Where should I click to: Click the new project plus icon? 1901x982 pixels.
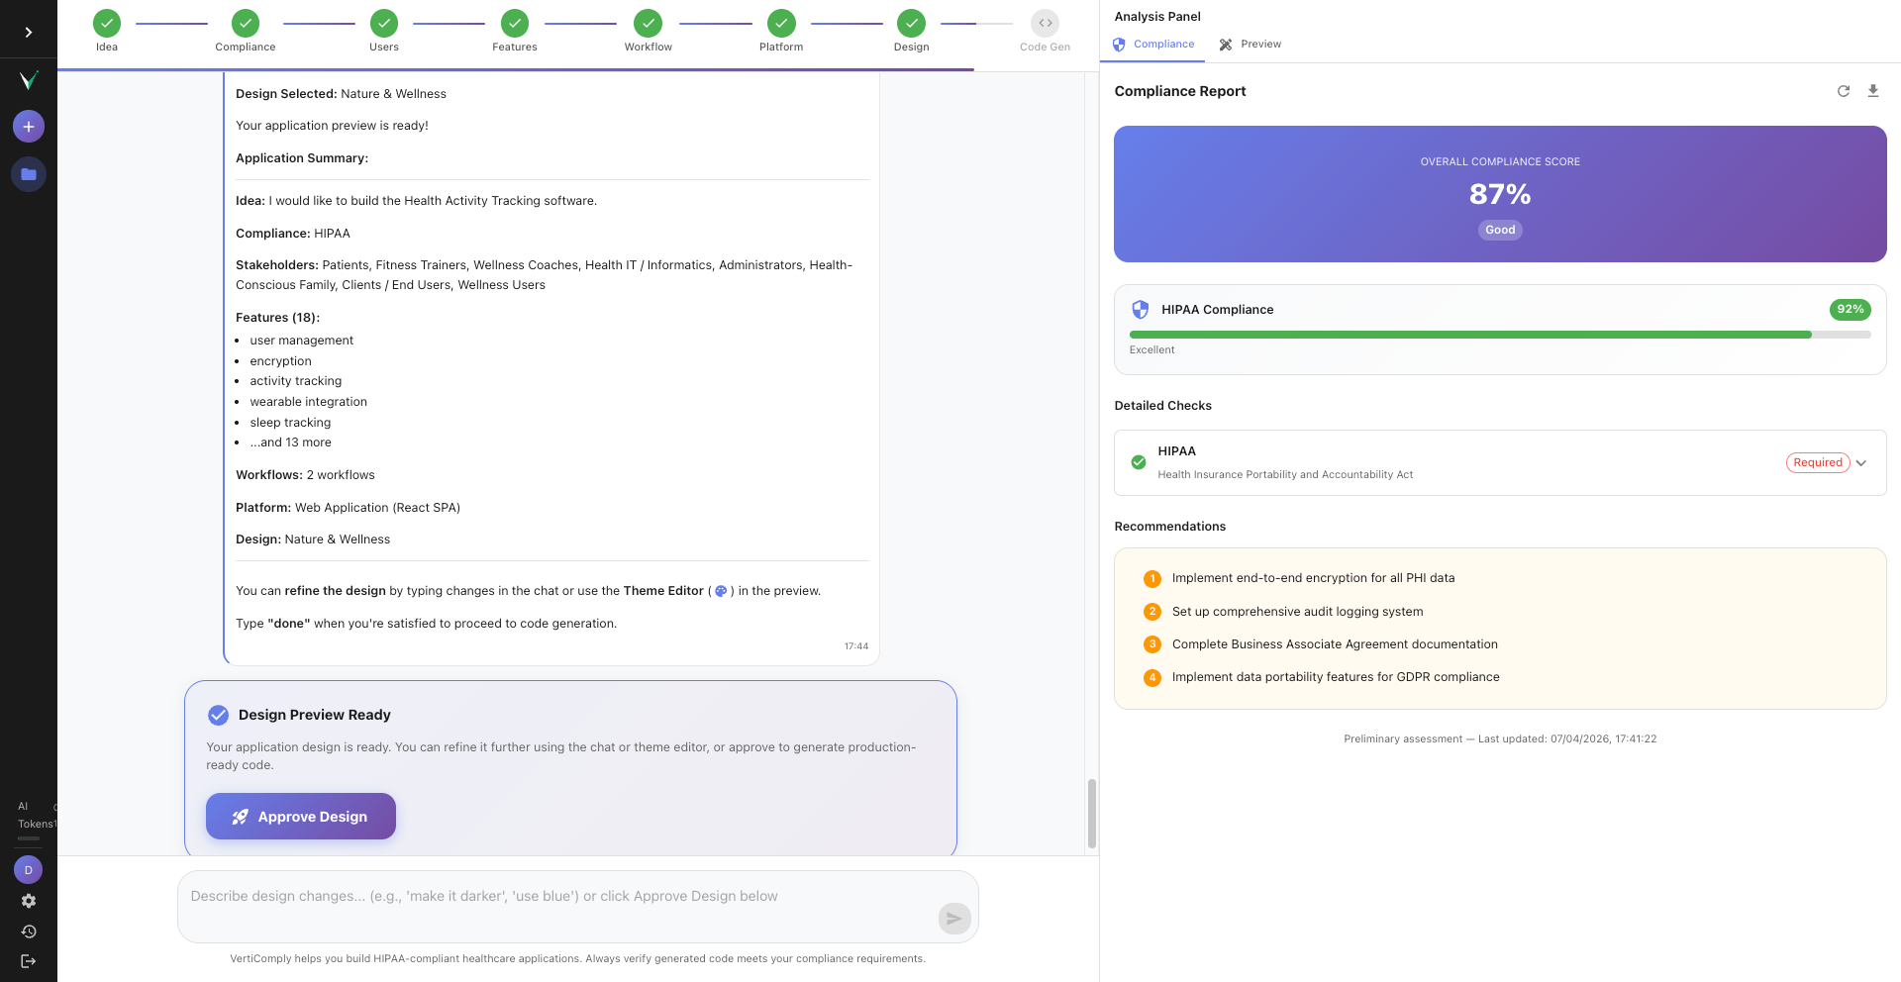pyautogui.click(x=29, y=126)
